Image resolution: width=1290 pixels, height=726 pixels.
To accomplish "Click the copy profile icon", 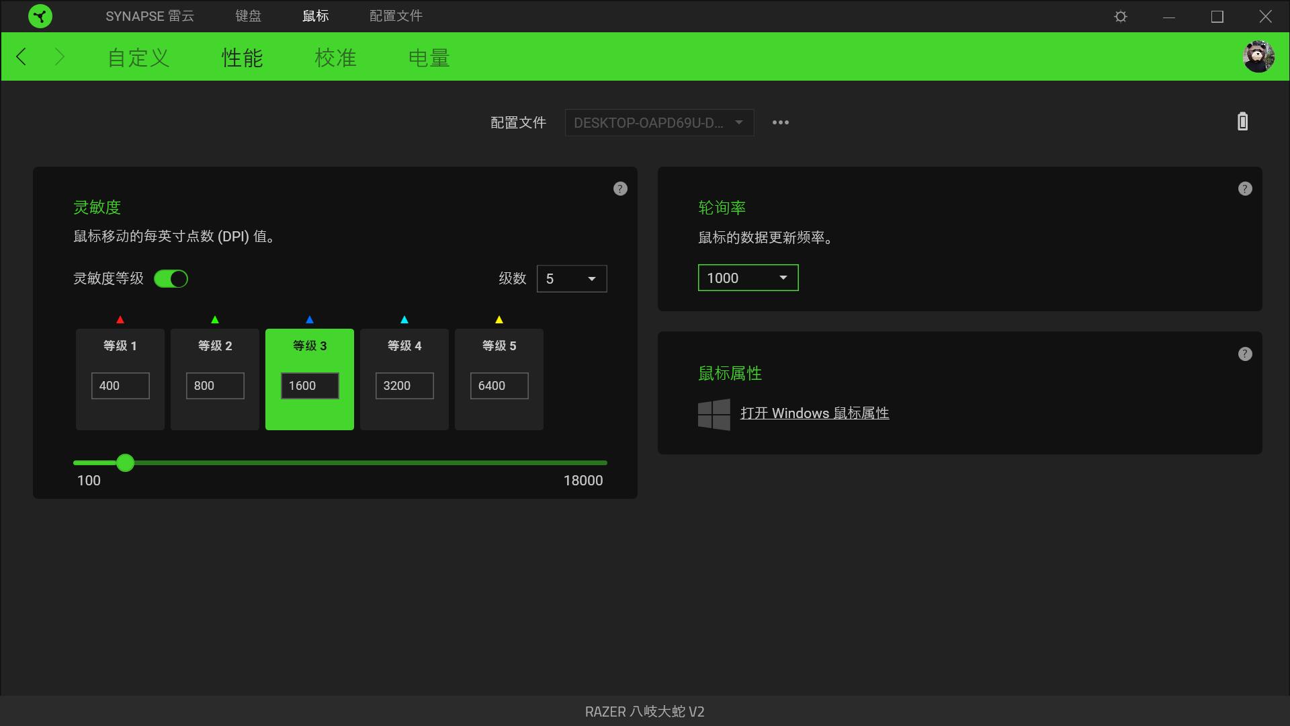I will [x=1241, y=122].
